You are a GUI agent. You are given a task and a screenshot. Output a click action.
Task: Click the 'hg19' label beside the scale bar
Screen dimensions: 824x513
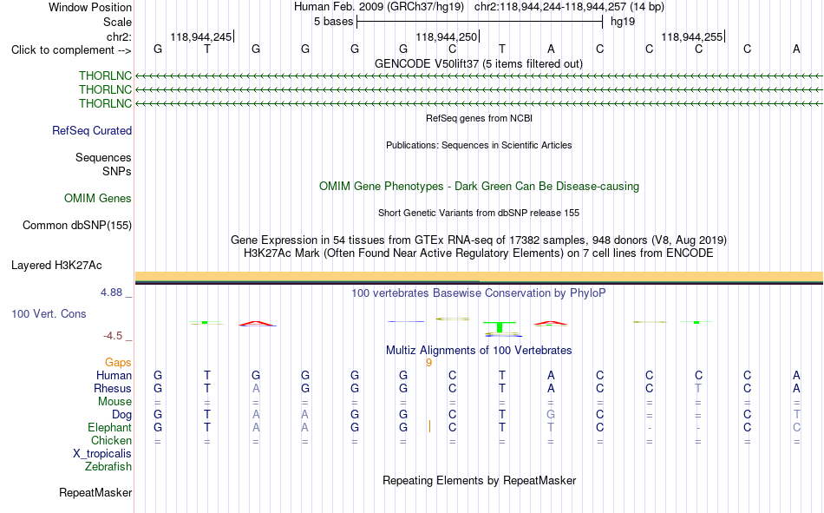click(x=623, y=22)
